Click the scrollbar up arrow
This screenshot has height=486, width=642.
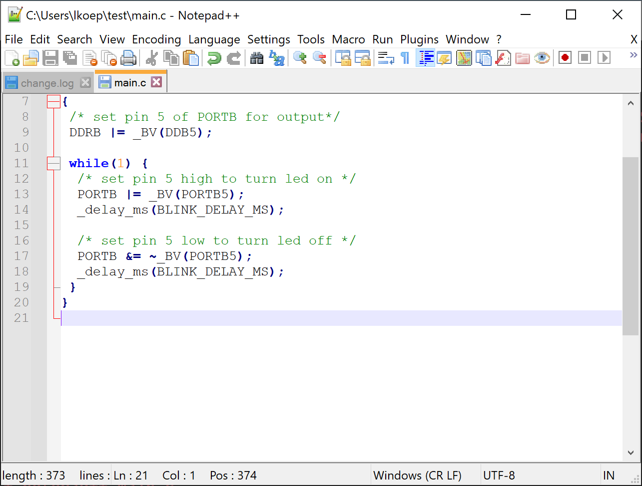[631, 103]
